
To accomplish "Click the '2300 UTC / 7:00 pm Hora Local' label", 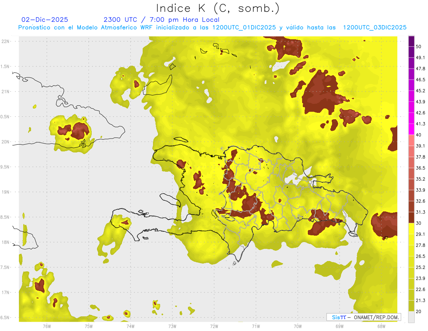I will (161, 20).
